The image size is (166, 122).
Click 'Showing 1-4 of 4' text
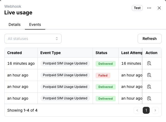click(22, 110)
